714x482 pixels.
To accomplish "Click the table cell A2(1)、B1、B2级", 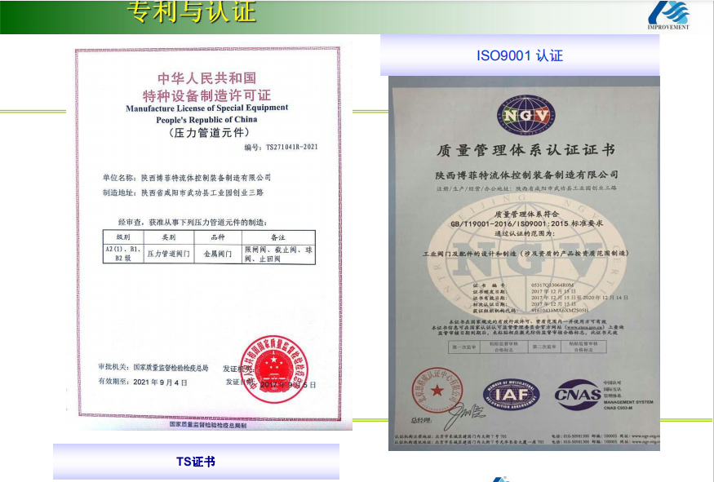I will click(123, 254).
